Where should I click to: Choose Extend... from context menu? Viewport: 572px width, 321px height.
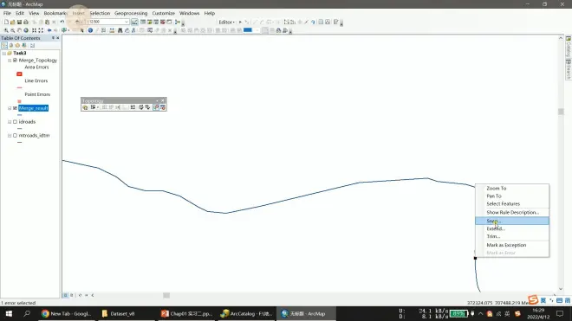[512, 228]
